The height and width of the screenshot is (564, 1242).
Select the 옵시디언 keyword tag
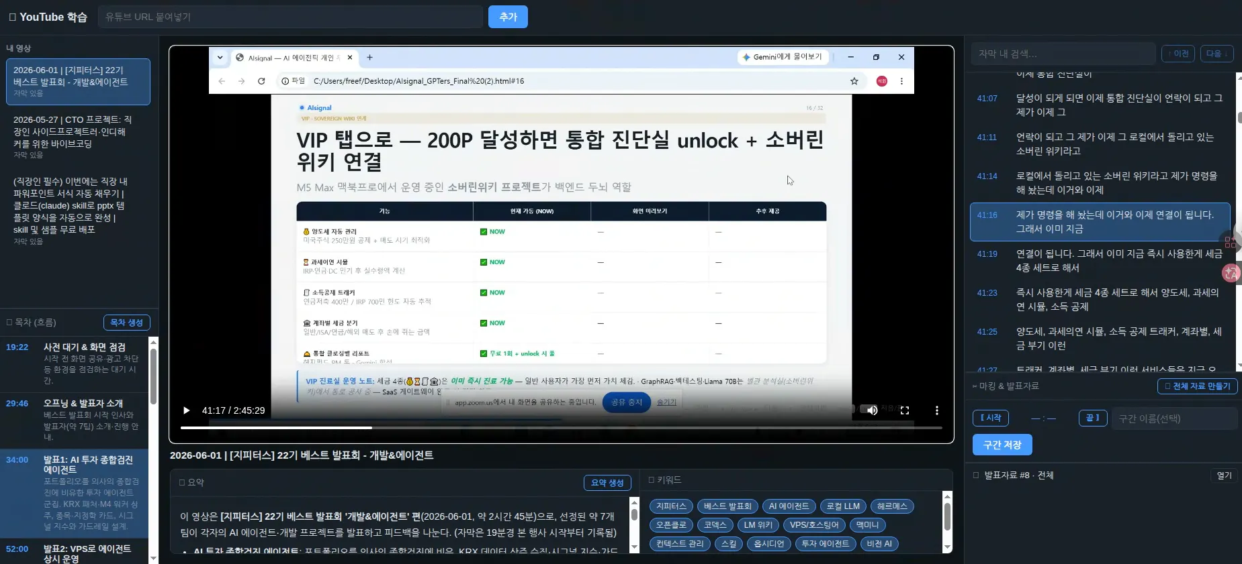(769, 544)
